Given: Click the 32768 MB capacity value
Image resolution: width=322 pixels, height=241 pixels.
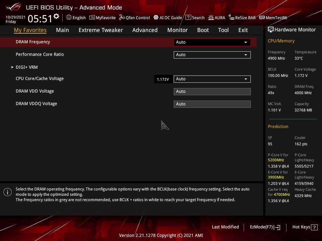Looking at the screenshot, I should point(303,110).
